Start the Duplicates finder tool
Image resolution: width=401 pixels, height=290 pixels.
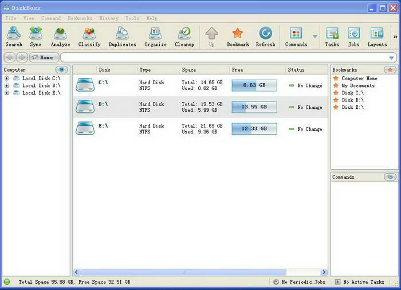[123, 37]
